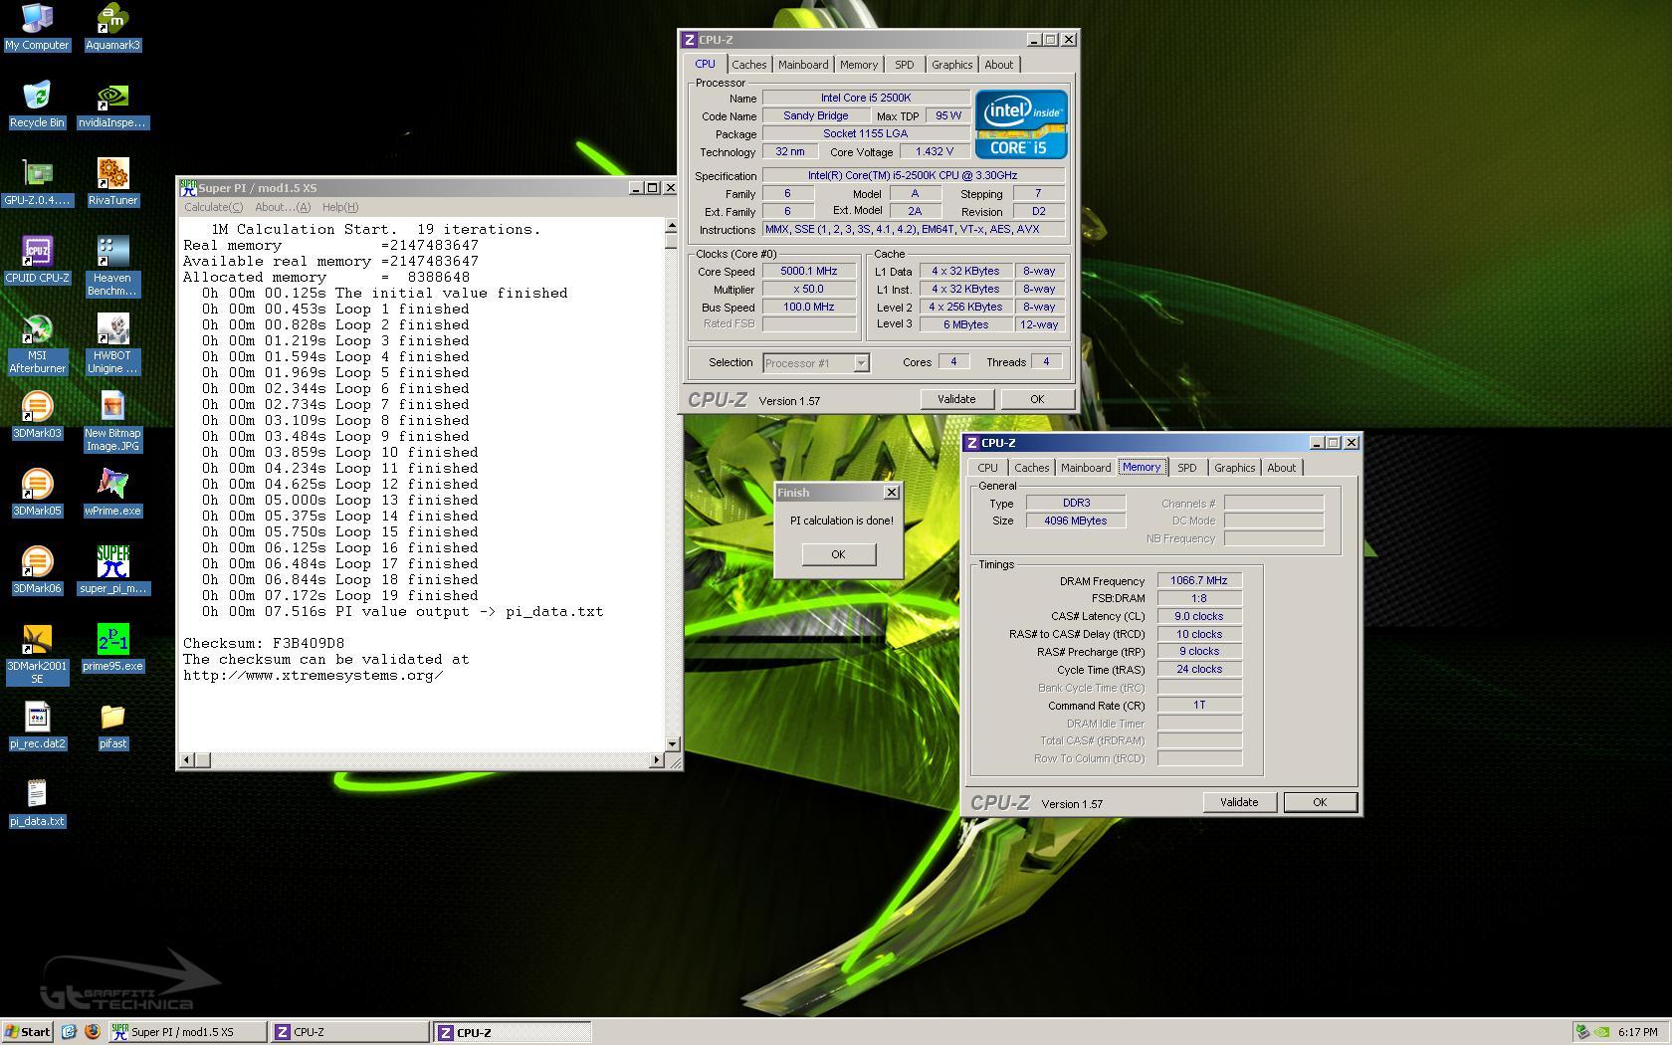Screen dimensions: 1672x1045
Task: Open pi_data.txt file icon
Action: [37, 803]
